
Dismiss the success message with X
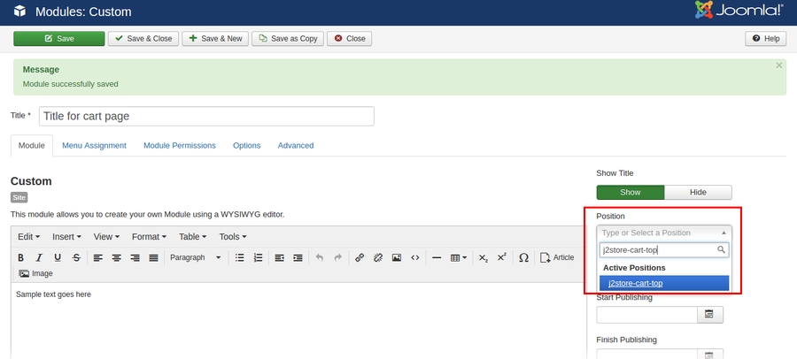click(779, 65)
